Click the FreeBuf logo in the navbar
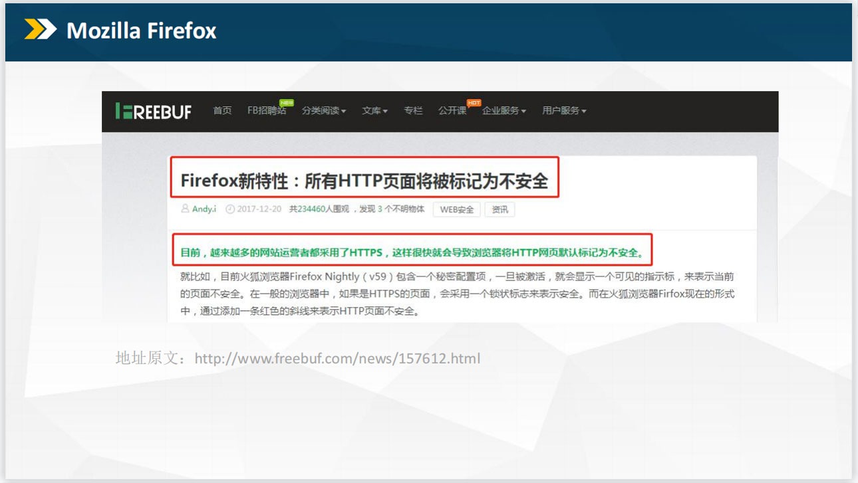 153,112
